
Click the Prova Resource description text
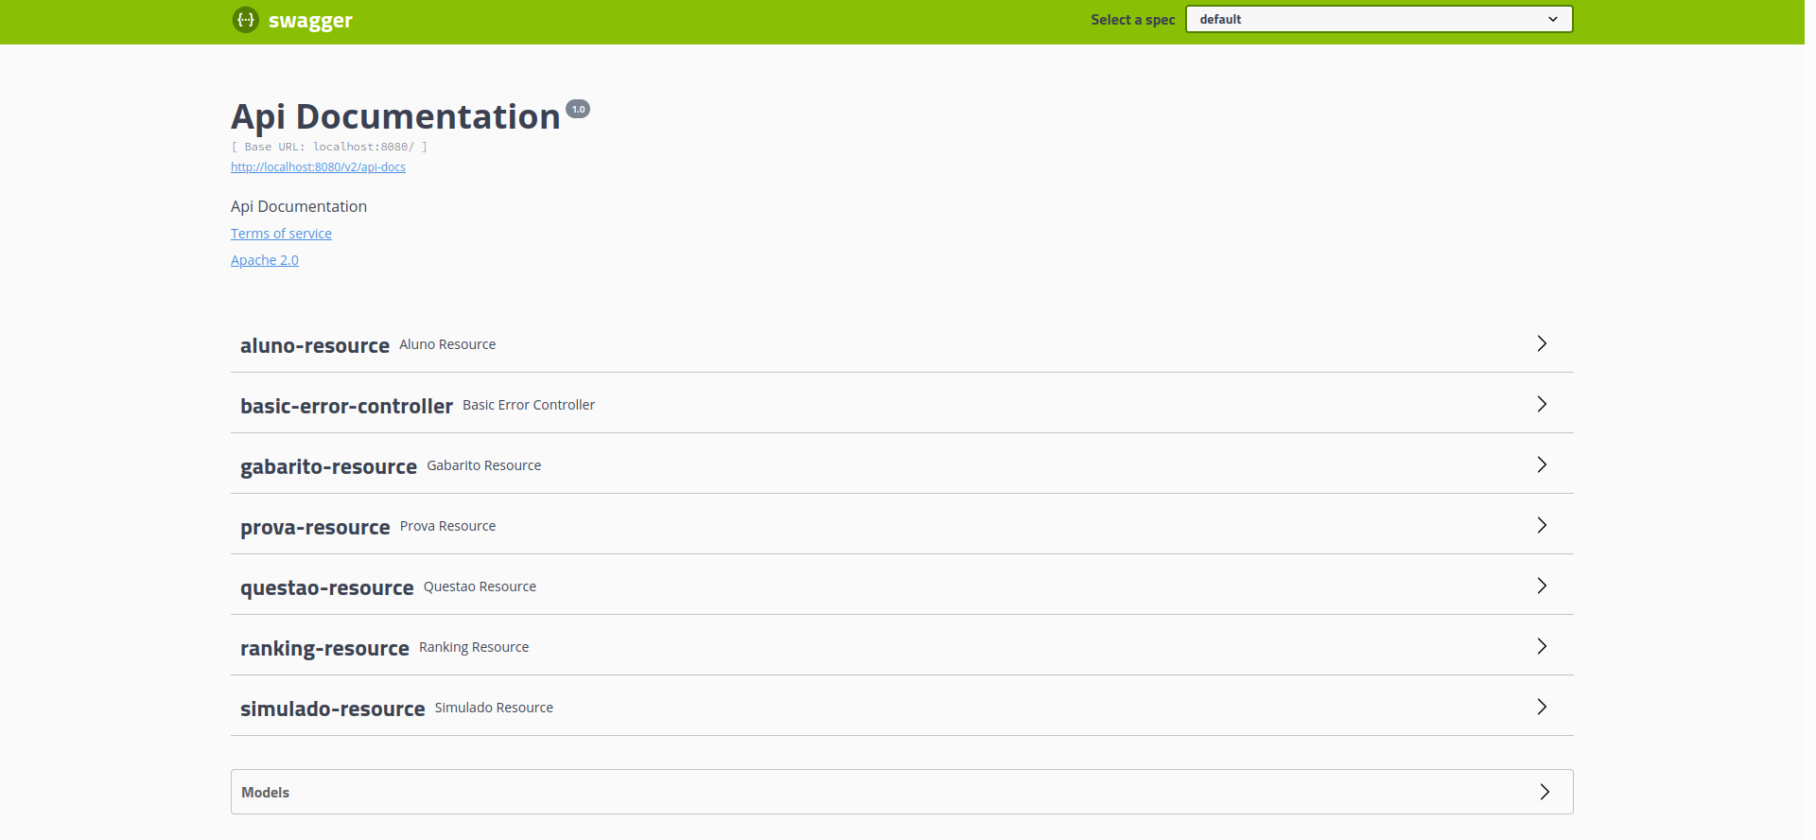[447, 526]
